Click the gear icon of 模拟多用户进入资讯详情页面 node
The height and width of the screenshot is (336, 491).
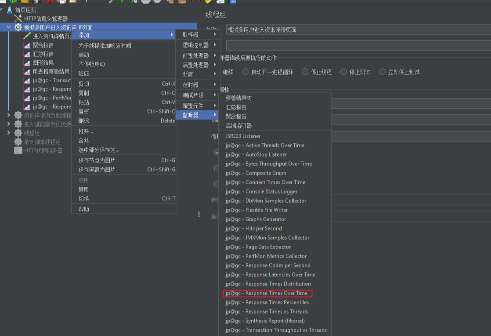coord(18,27)
